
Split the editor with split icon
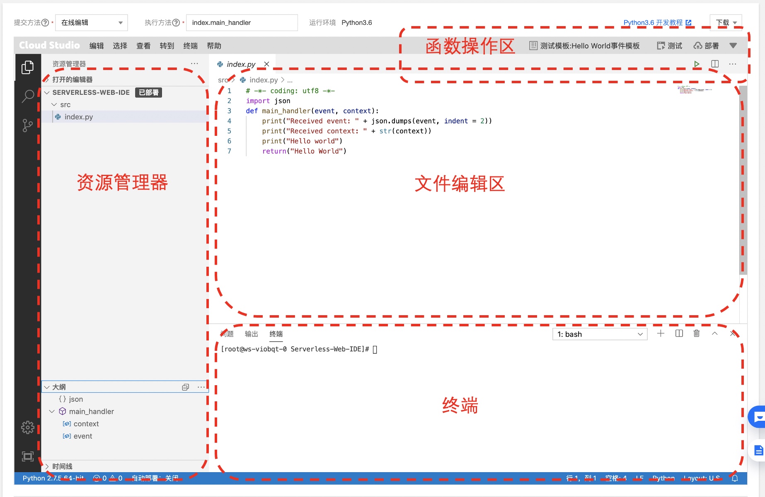(x=715, y=64)
